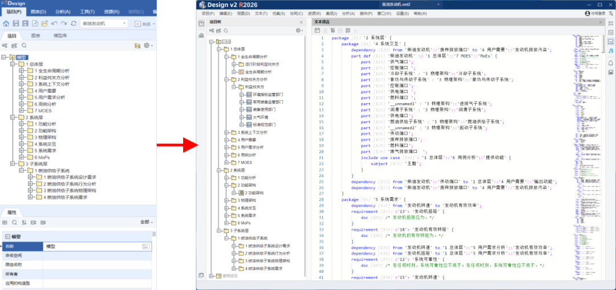Click the new file icon in MDesign toolbar
This screenshot has height=290, width=616.
coord(35,23)
